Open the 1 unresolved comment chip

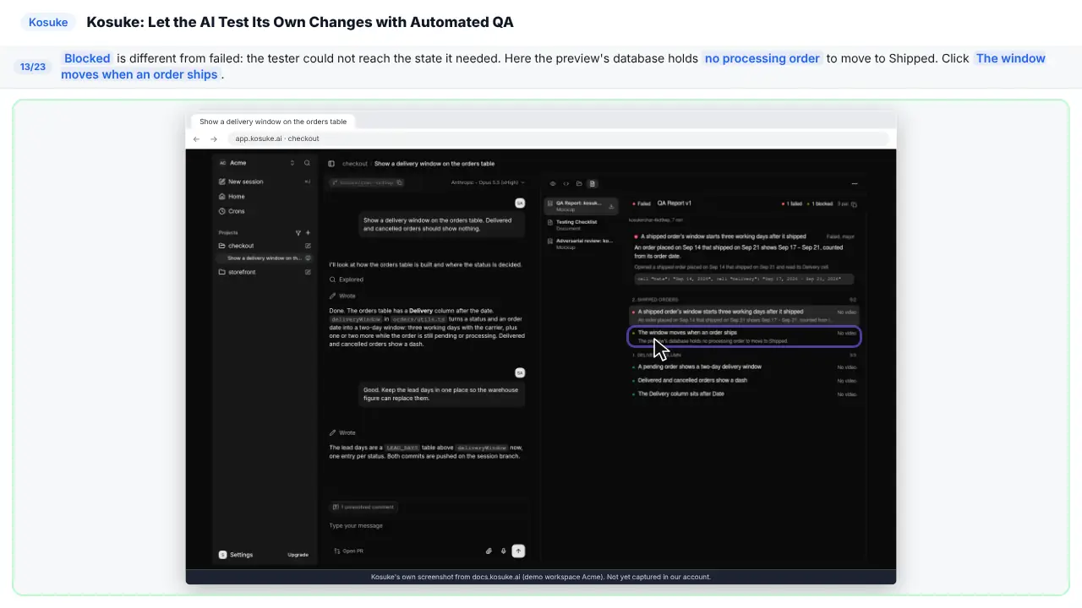click(363, 507)
